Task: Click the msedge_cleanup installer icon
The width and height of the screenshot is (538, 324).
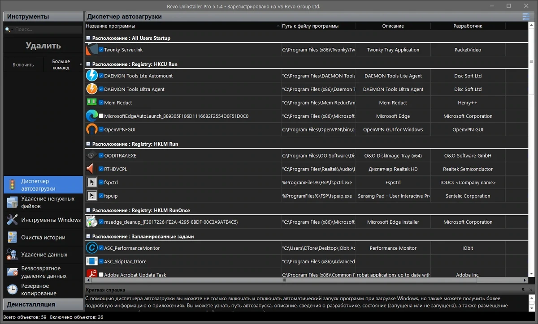Action: 91,222
